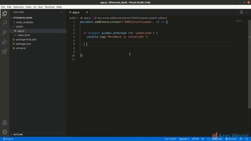Open the Edit menu
Viewport: 251px width, 141px height.
coord(9,7)
